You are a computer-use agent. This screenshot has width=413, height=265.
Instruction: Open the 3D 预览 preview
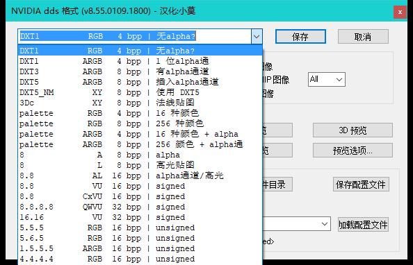[353, 130]
